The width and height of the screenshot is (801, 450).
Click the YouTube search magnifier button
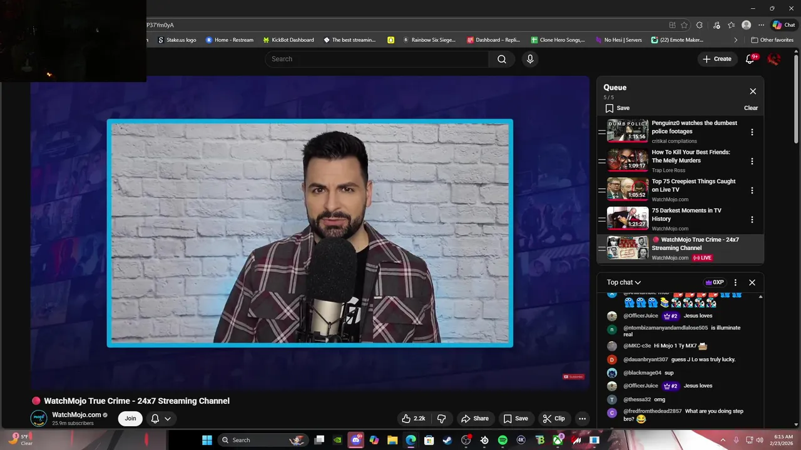click(x=502, y=59)
